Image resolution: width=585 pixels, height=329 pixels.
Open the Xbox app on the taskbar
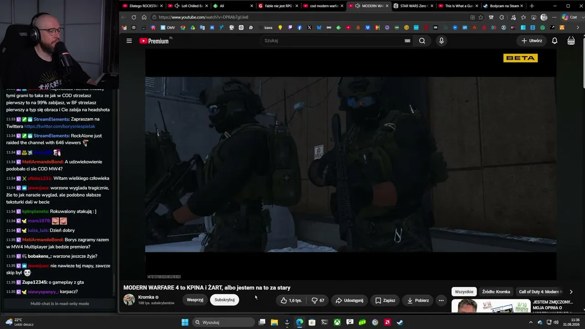[x=337, y=322]
